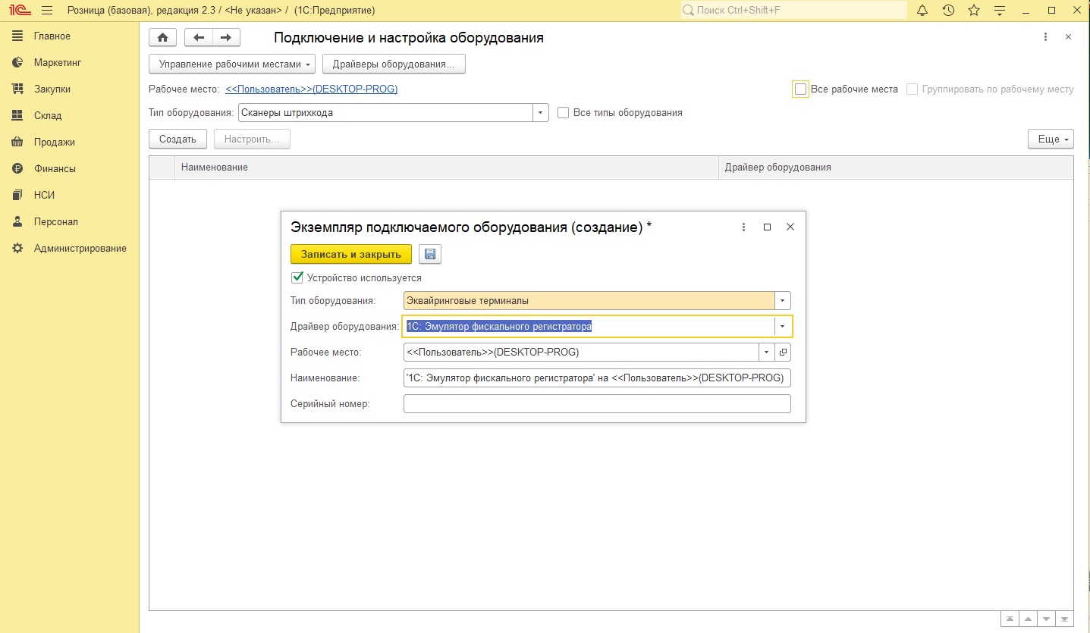
Task: Open notifications bell icon
Action: pyautogui.click(x=922, y=11)
